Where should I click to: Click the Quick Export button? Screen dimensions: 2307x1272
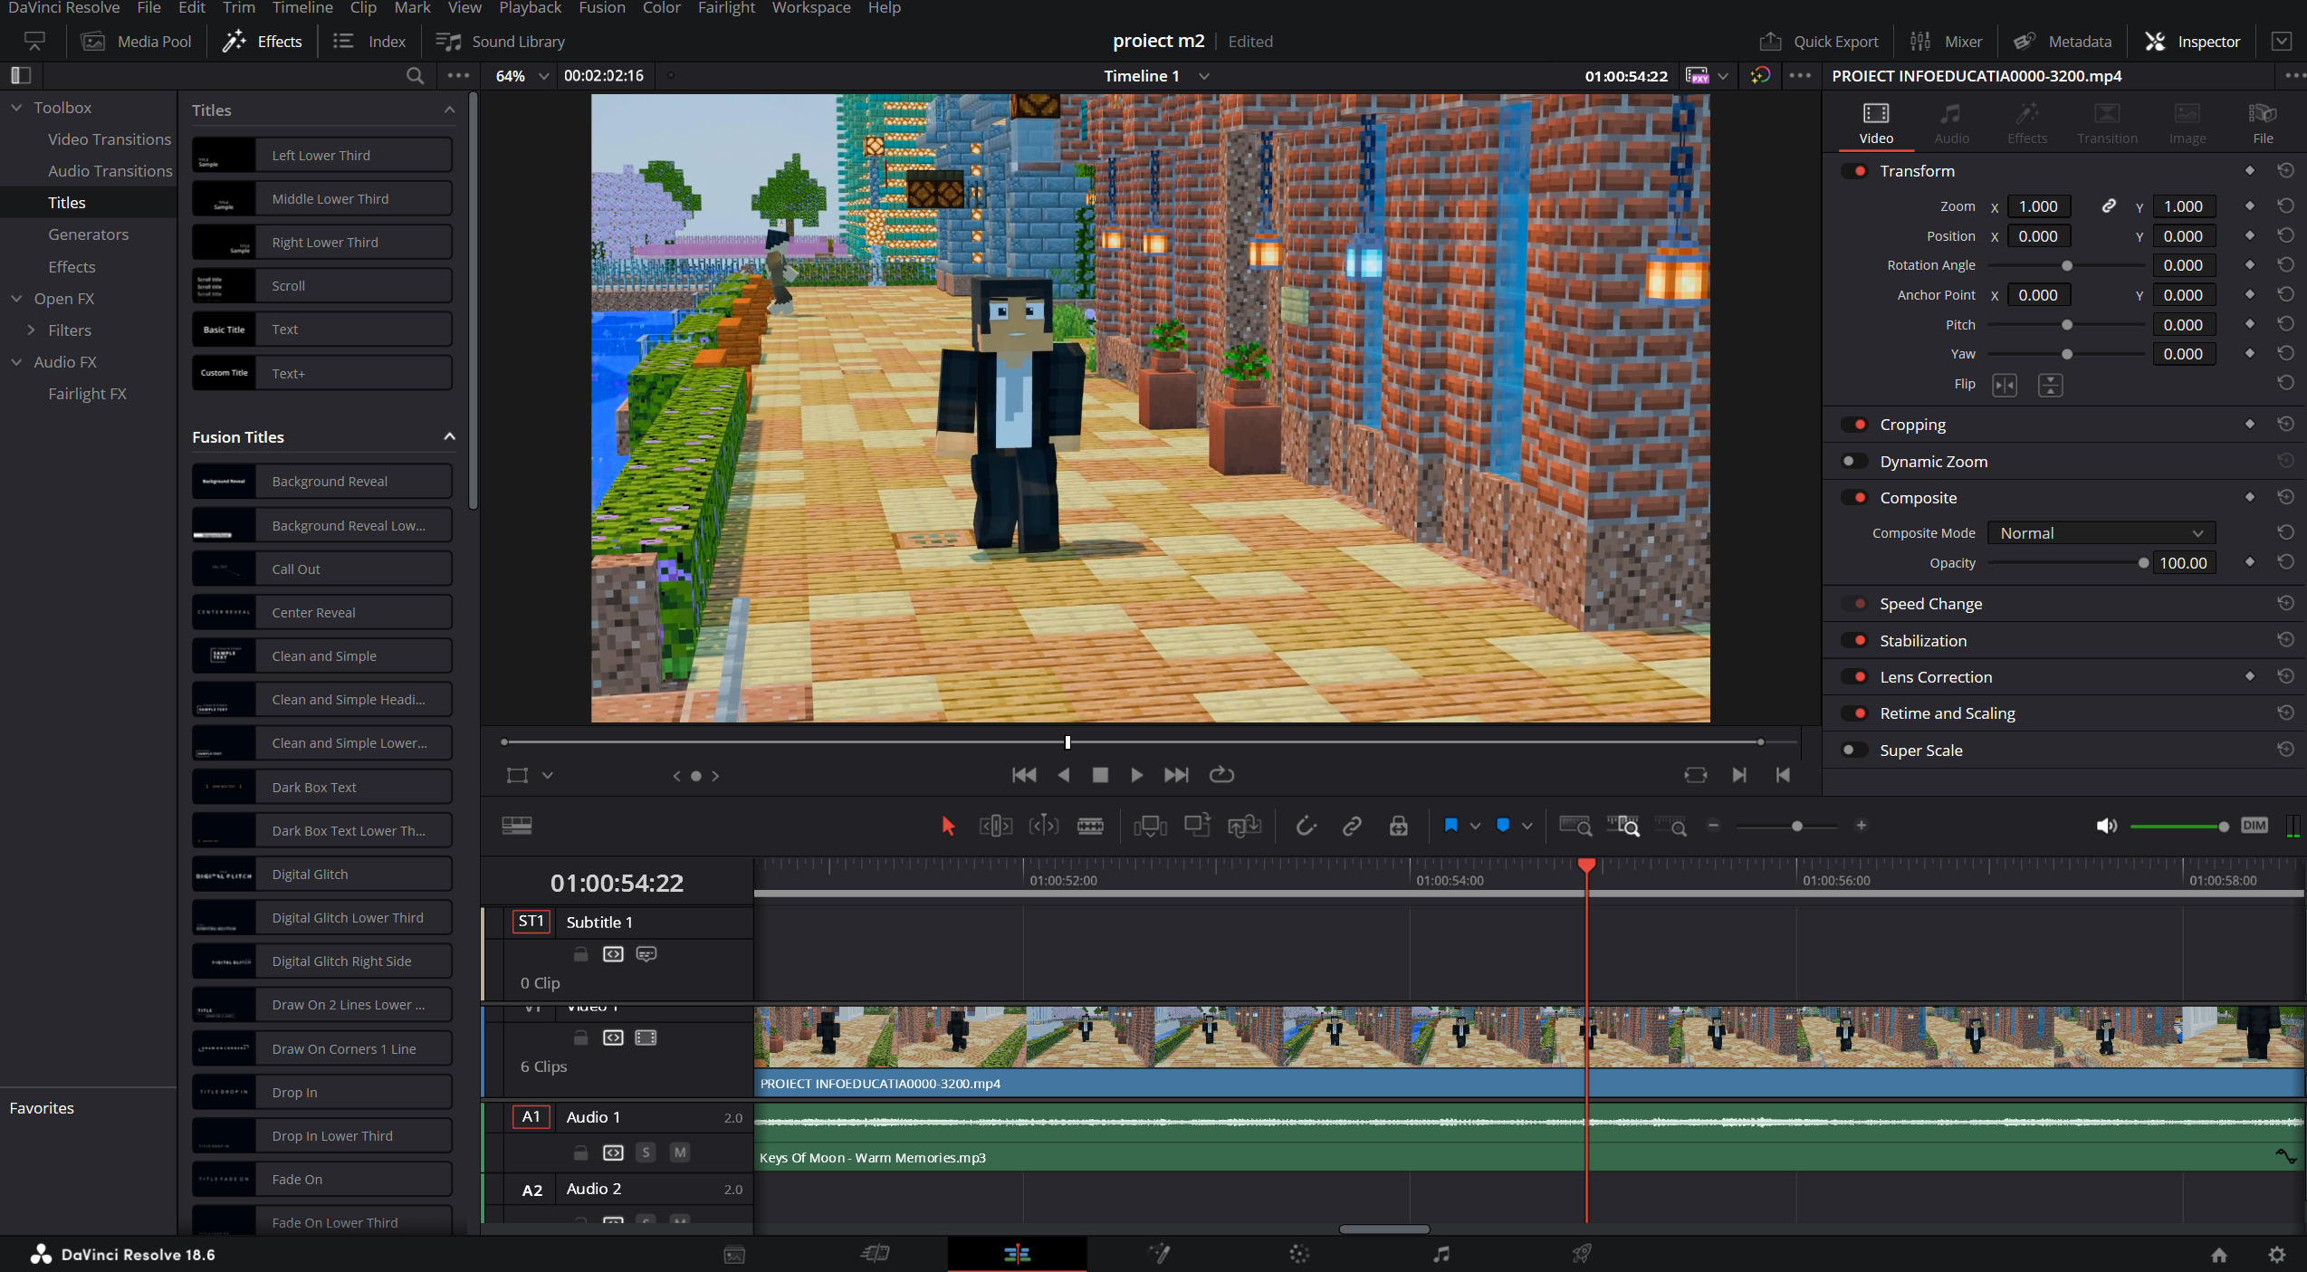[x=1819, y=42]
